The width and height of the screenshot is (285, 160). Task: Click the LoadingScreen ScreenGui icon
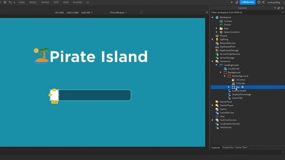221,65
